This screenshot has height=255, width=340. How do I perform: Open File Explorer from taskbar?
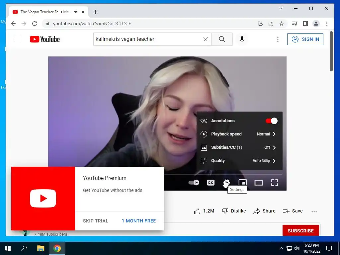coord(41,248)
